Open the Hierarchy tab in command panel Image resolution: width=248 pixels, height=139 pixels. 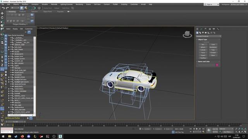pyautogui.click(x=205, y=29)
